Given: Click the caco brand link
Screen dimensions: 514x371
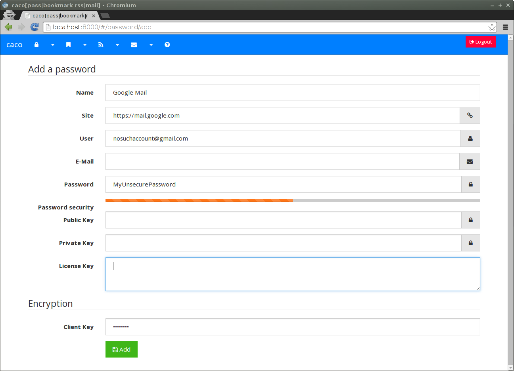Looking at the screenshot, I should (x=14, y=45).
